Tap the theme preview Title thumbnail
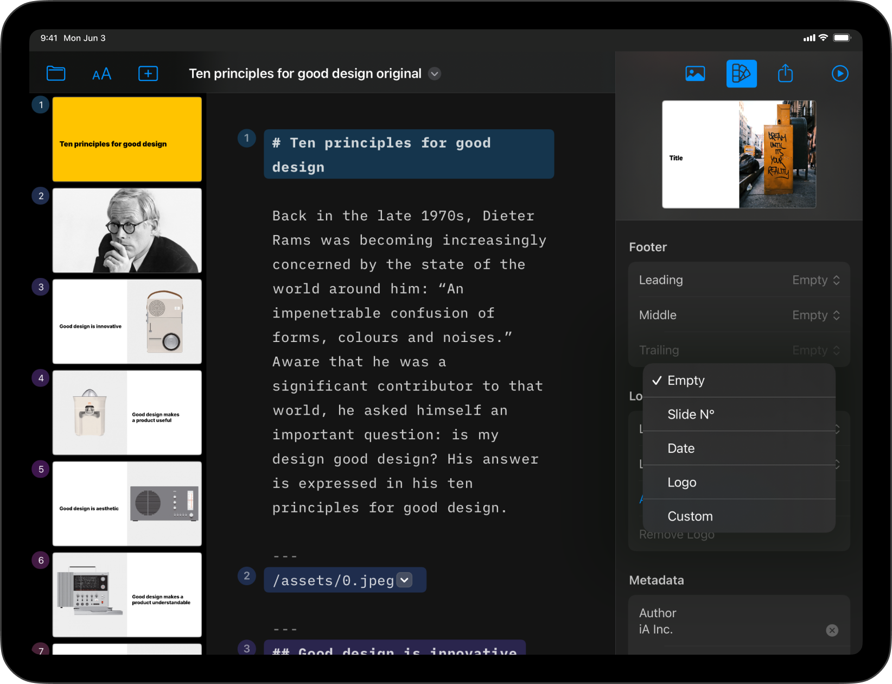 click(739, 154)
